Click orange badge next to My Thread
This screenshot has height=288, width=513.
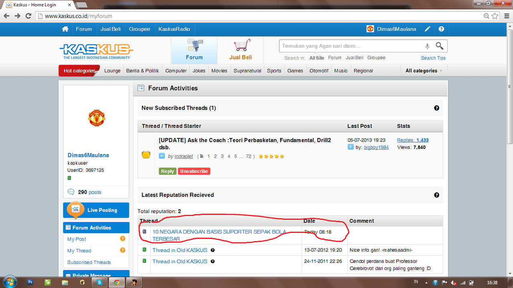click(123, 250)
